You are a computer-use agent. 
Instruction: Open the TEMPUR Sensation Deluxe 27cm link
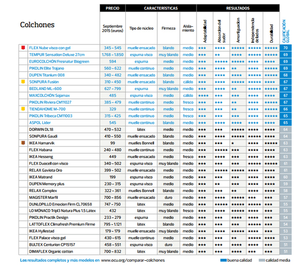57,54
